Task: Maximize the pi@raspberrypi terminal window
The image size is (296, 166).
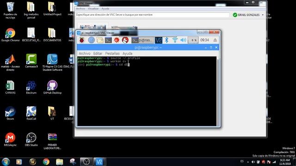Action: point(211,47)
